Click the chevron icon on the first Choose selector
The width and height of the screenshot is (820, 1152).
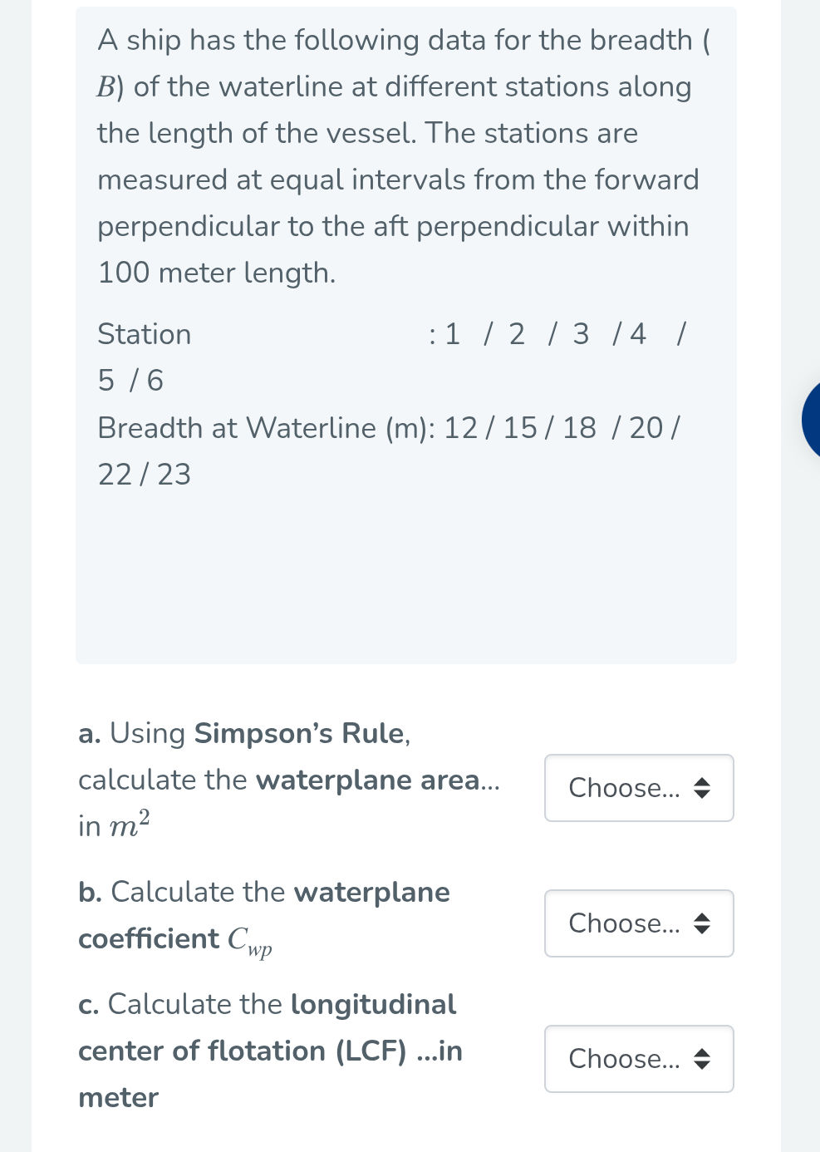pos(702,788)
